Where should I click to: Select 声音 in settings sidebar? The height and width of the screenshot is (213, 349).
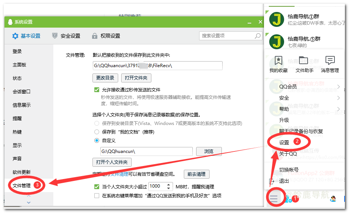pos(17,159)
